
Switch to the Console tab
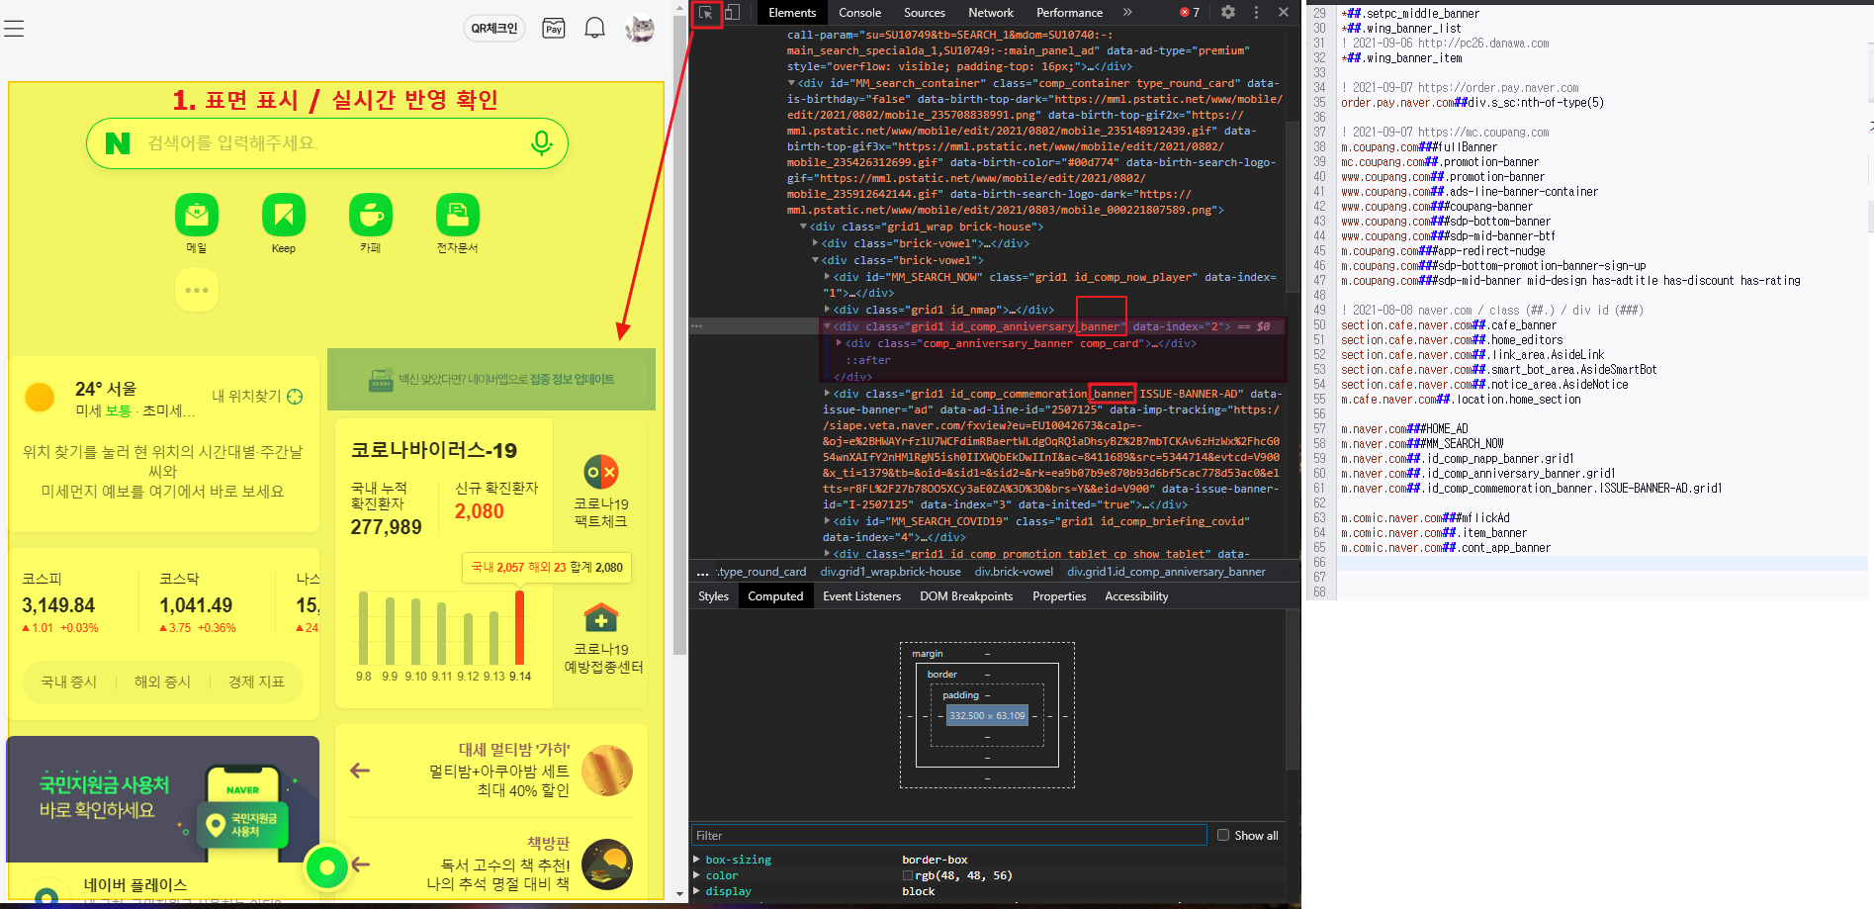(859, 13)
